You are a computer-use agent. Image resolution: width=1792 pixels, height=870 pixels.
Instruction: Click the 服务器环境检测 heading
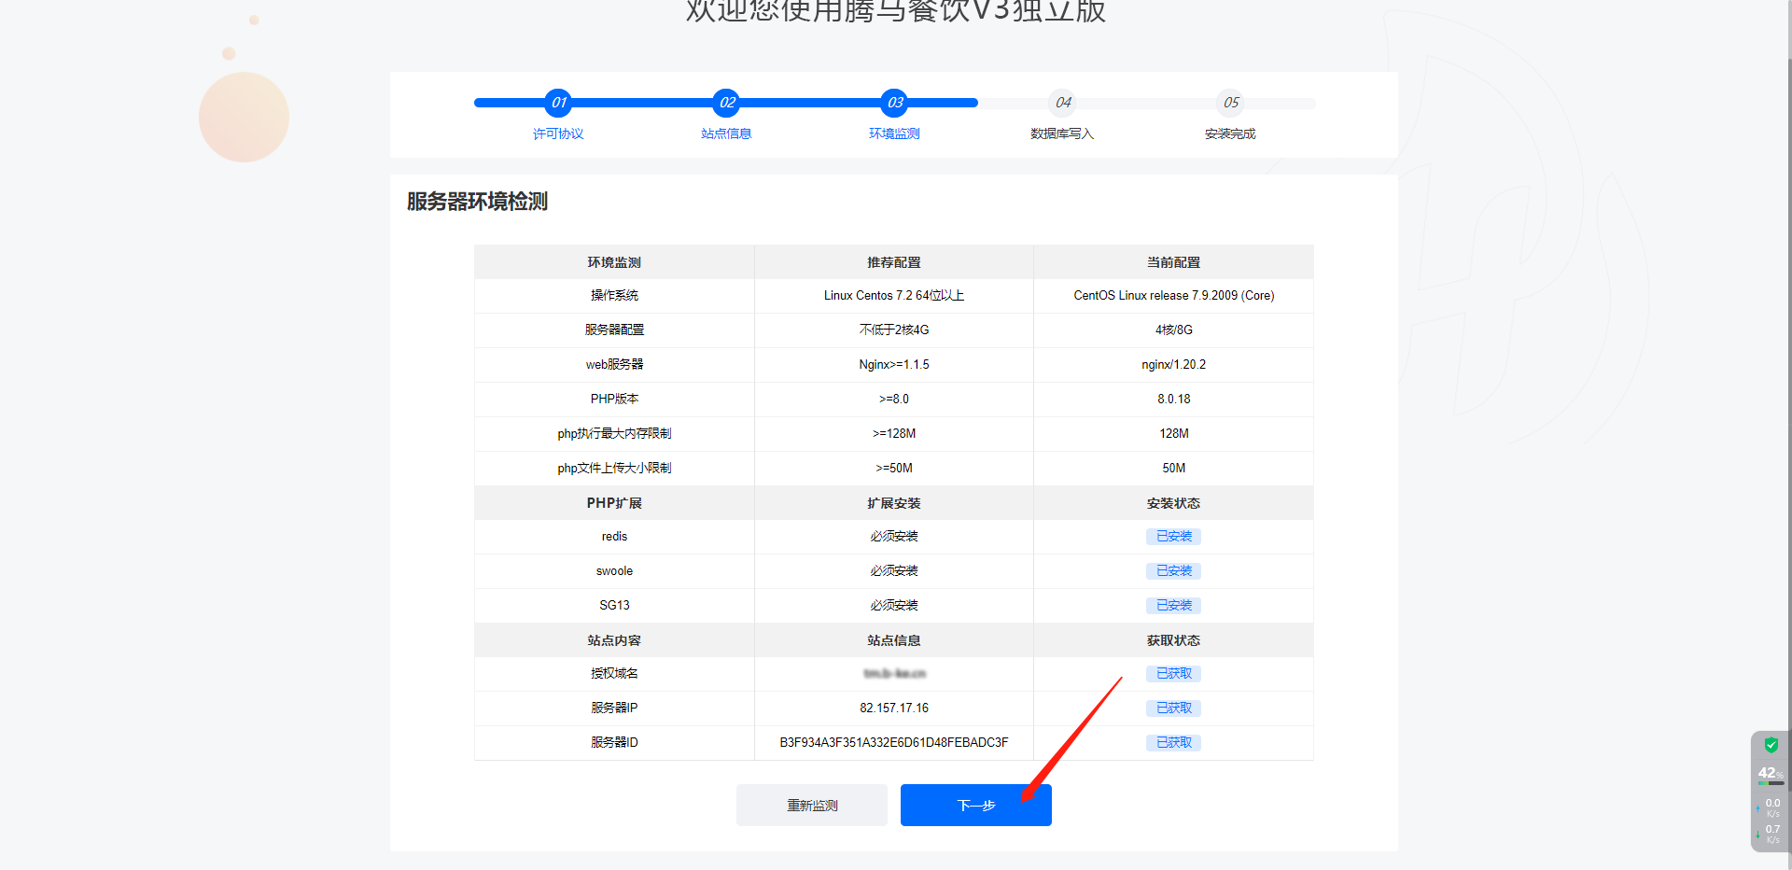click(477, 202)
